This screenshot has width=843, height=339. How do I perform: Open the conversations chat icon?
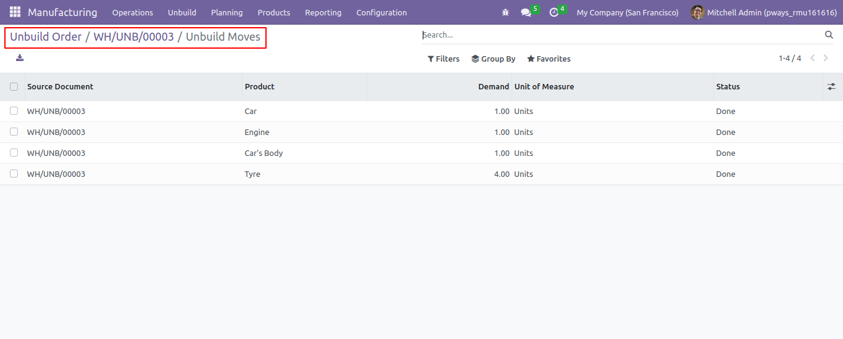tap(526, 12)
